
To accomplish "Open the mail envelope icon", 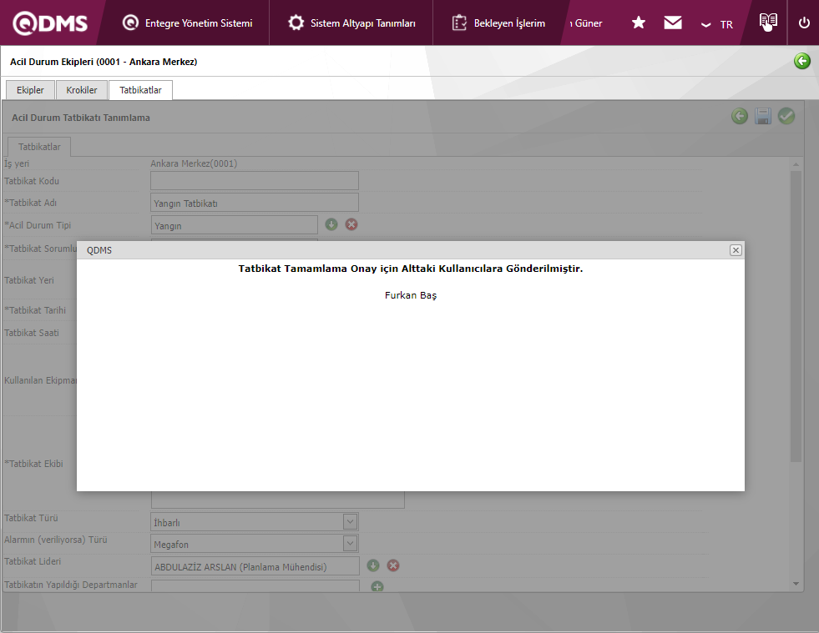I will [673, 23].
